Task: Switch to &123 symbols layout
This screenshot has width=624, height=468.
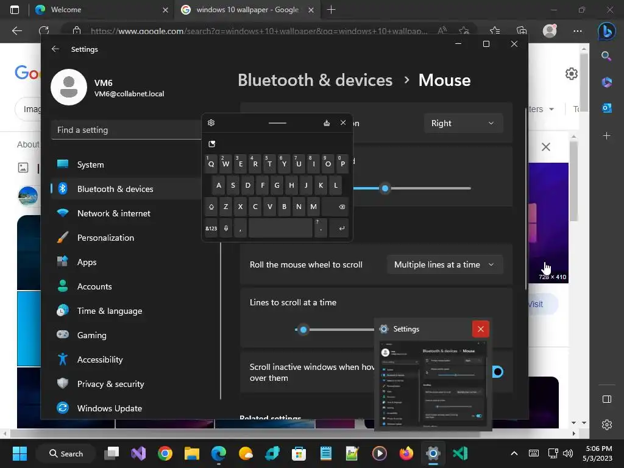Action: (211, 228)
